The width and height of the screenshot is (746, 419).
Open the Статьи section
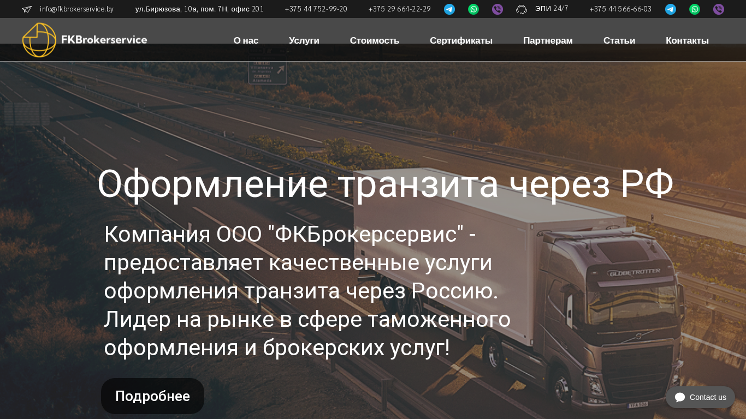point(619,40)
